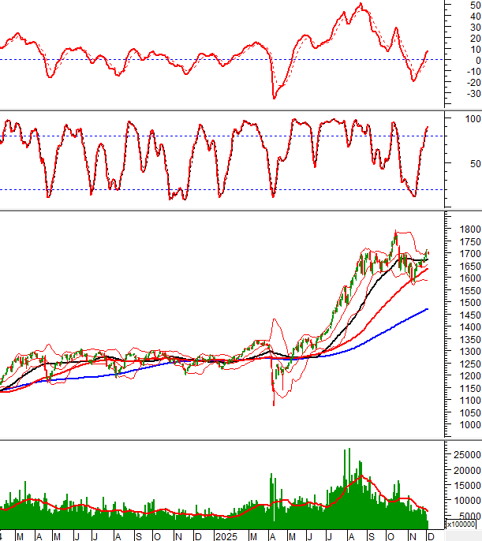Click the x100000 volume scale label
This screenshot has width=482, height=541.
pos(462,524)
